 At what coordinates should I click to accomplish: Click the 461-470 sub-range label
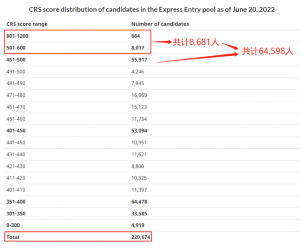(16, 107)
